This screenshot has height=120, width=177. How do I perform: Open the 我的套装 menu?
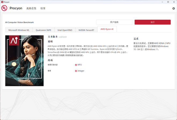(31, 9)
